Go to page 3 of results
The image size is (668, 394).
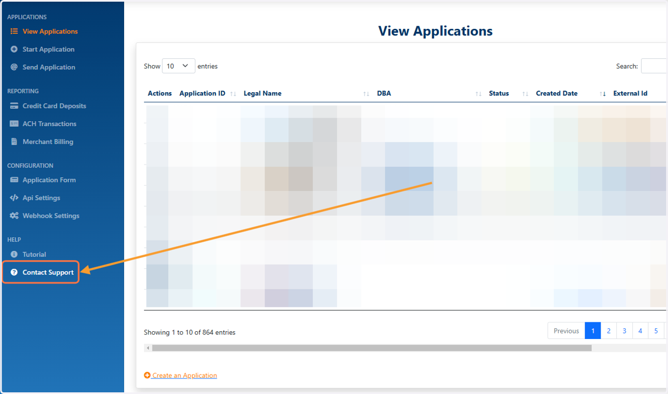click(625, 331)
